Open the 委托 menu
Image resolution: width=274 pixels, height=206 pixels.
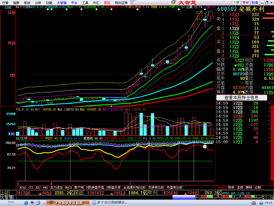coord(107,3)
